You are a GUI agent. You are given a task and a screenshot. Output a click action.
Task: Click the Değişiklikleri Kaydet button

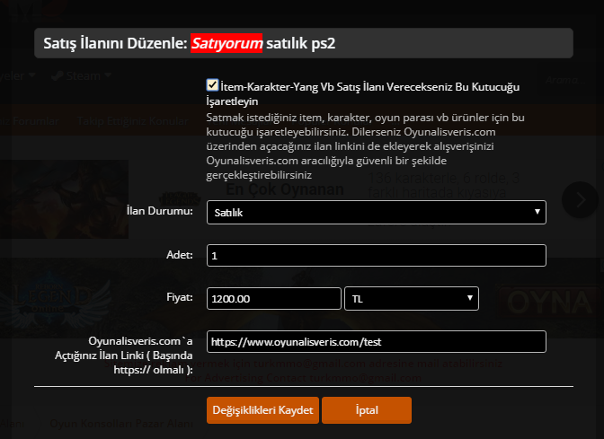[x=262, y=410]
